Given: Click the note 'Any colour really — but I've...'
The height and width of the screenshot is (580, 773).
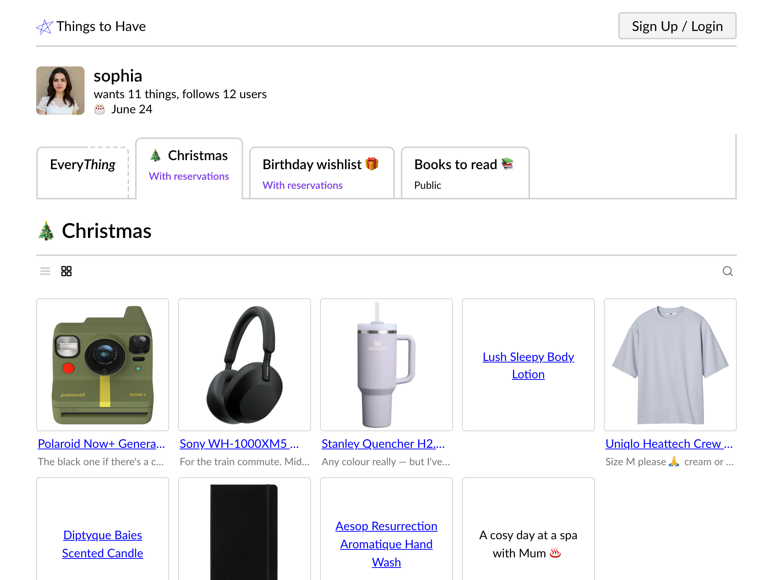Looking at the screenshot, I should click(386, 462).
